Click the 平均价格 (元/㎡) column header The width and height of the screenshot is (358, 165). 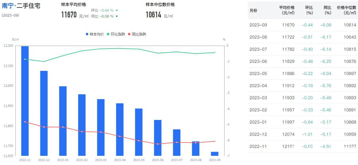click(x=287, y=10)
